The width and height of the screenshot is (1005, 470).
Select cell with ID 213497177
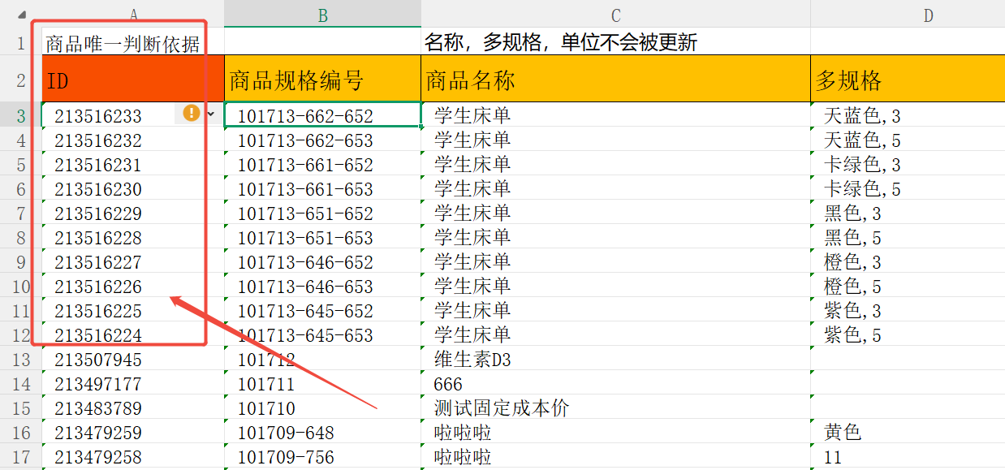[x=98, y=384]
